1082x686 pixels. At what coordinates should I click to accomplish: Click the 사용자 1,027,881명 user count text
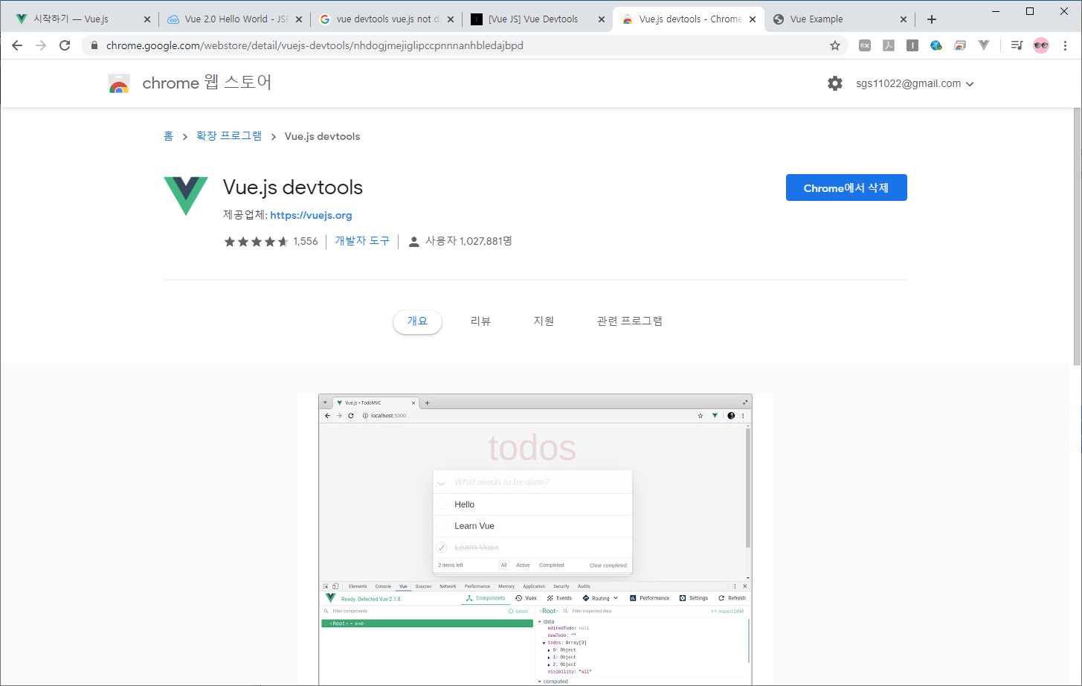click(468, 241)
